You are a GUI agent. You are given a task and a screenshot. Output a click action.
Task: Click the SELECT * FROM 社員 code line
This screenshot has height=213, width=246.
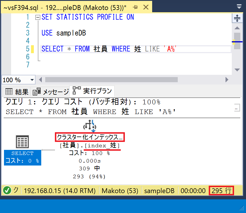(109, 49)
